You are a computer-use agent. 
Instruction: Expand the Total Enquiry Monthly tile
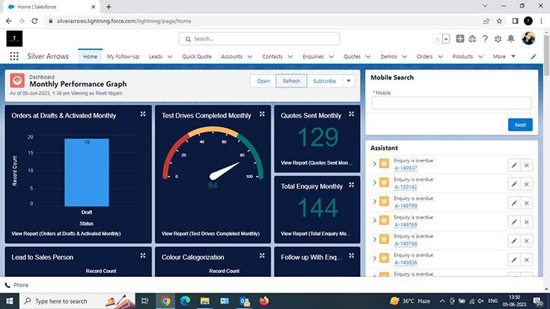[351, 185]
